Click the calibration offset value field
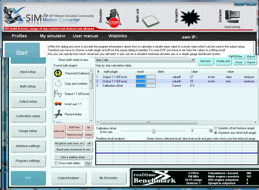This screenshot has width=259, height=190. (x=200, y=131)
